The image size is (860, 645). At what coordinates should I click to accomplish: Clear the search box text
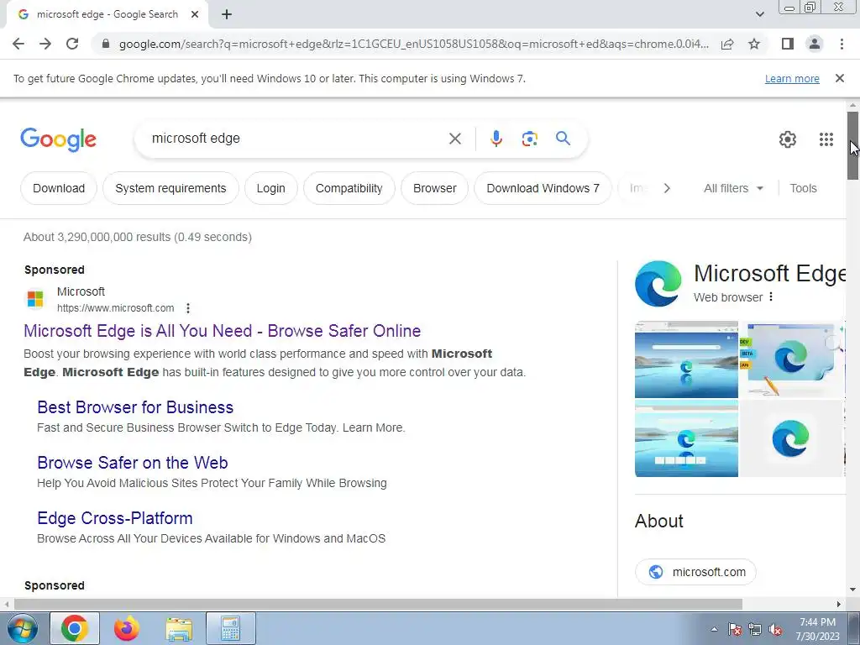pos(454,139)
